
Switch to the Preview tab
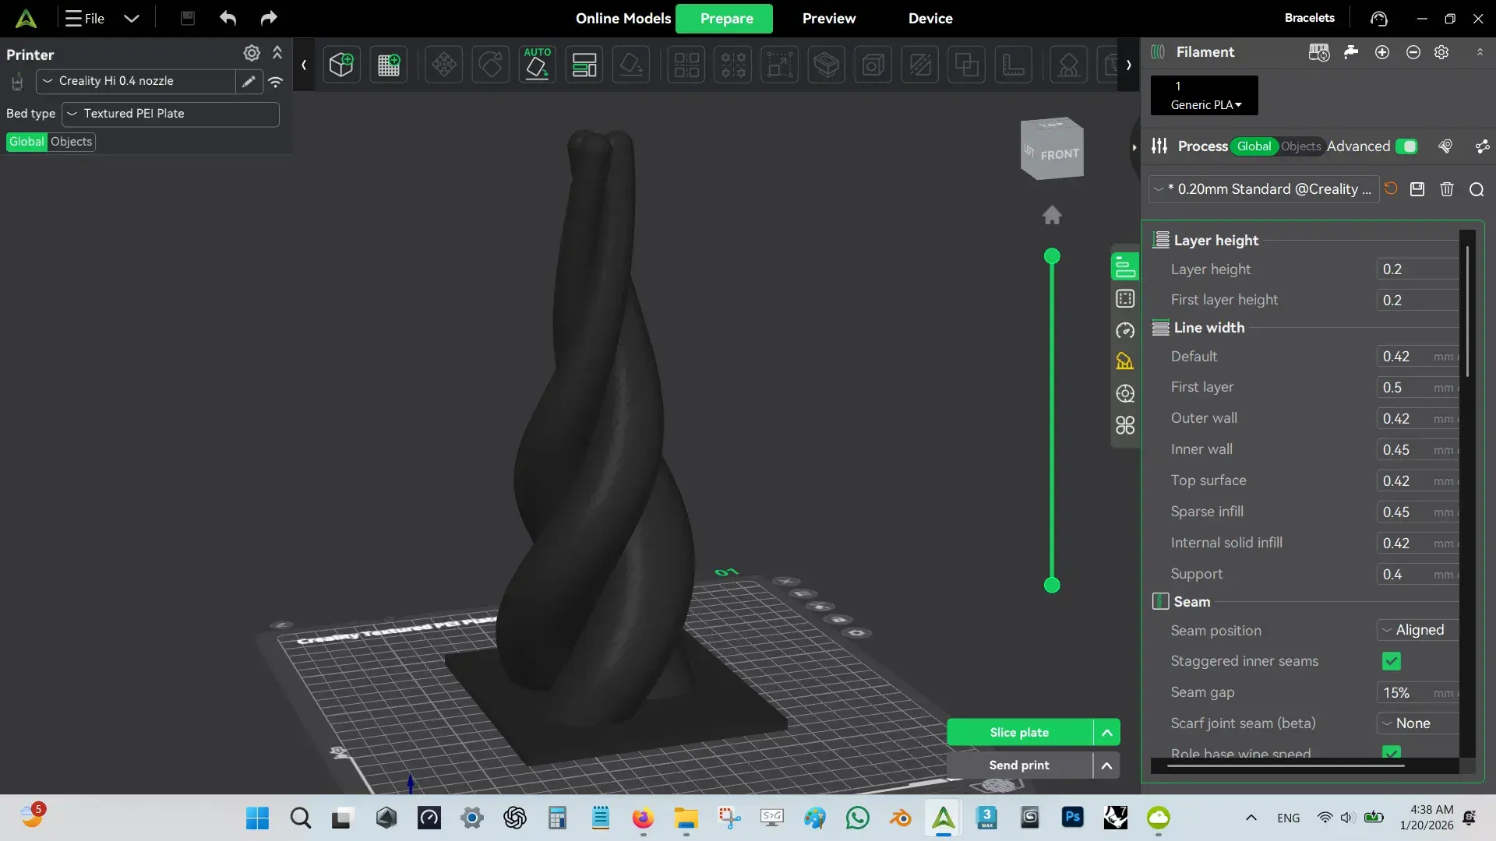pyautogui.click(x=829, y=18)
